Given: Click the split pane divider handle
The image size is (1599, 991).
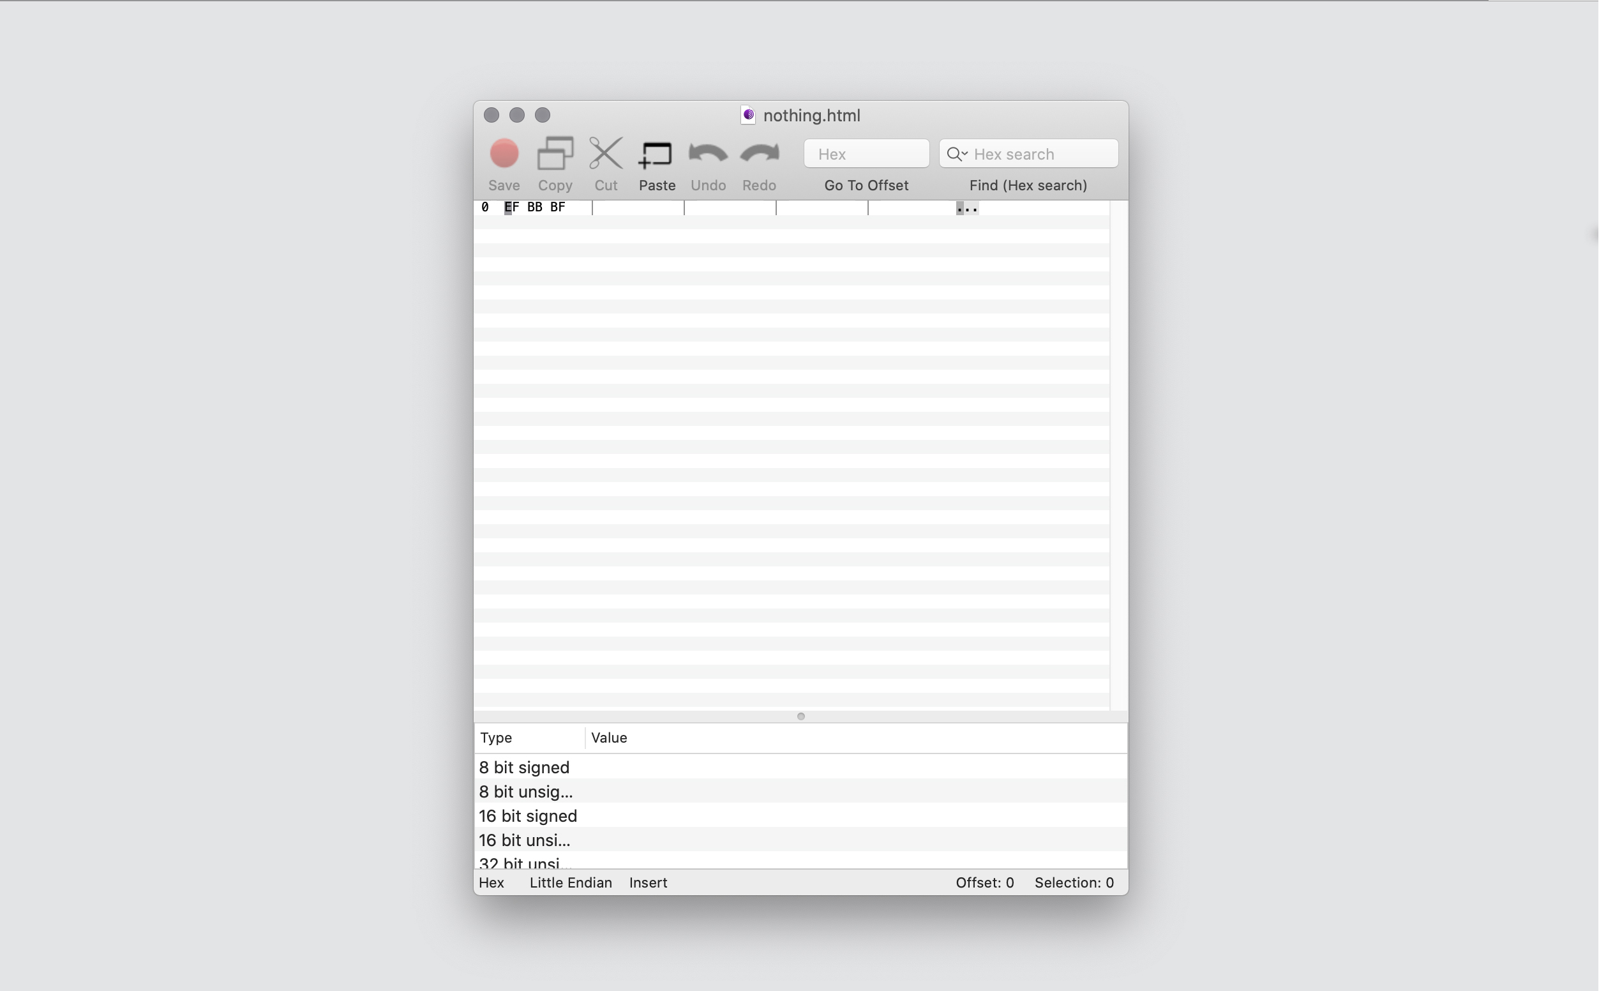Looking at the screenshot, I should pos(800,716).
